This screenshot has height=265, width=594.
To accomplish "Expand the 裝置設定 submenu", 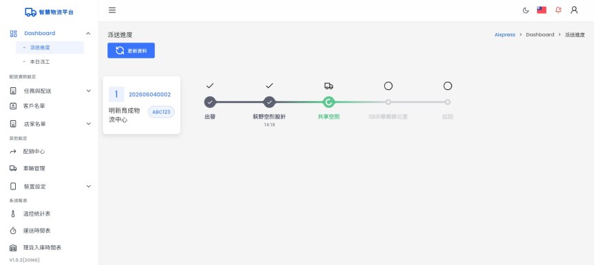I will (88, 186).
